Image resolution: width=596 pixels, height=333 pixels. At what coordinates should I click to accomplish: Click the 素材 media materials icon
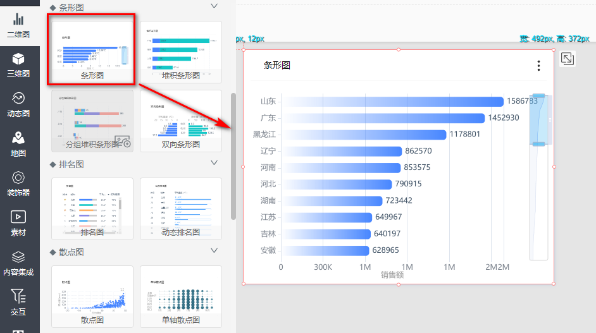(18, 222)
